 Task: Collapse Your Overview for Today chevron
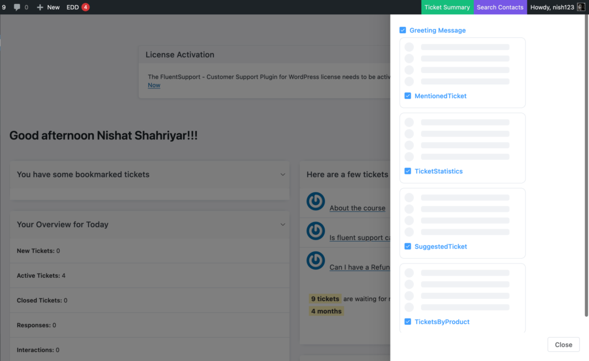[283, 224]
